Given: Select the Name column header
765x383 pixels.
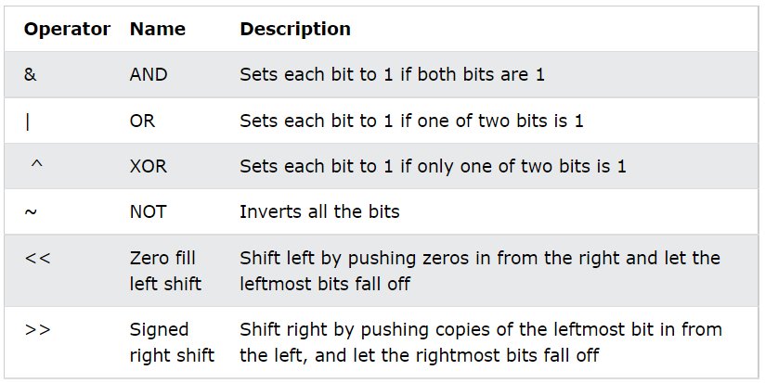Looking at the screenshot, I should click(157, 29).
